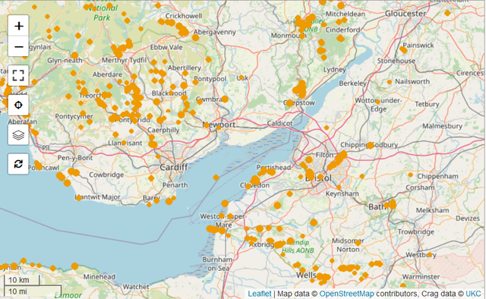
Task: Click the Cowbridge town label
Action: point(106,175)
